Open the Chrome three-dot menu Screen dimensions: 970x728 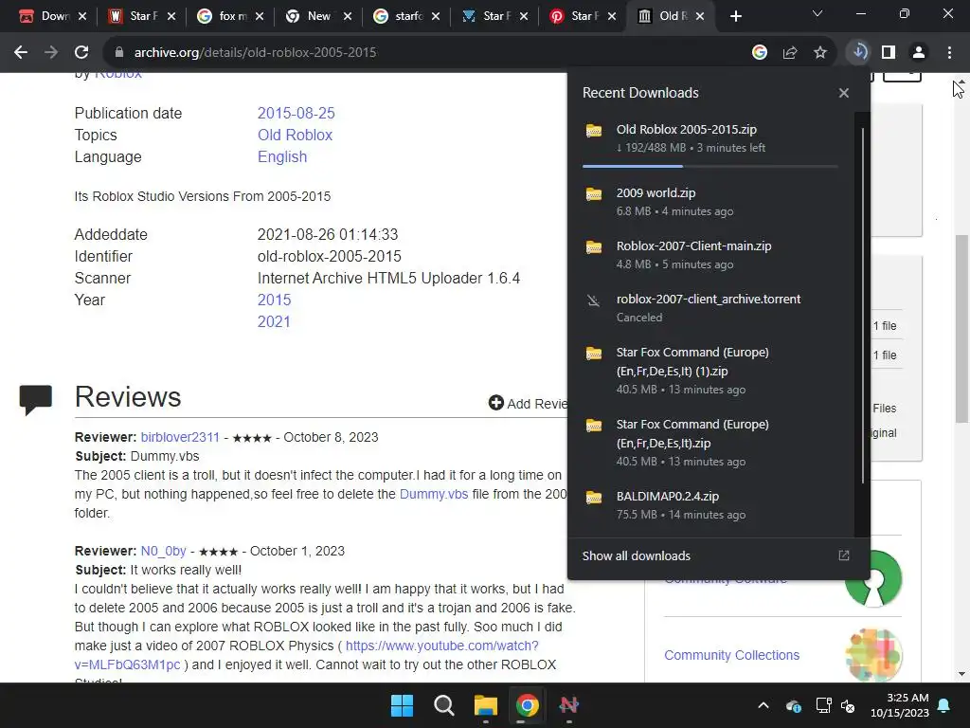coord(949,53)
